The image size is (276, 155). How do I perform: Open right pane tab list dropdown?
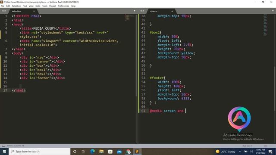click(x=273, y=11)
